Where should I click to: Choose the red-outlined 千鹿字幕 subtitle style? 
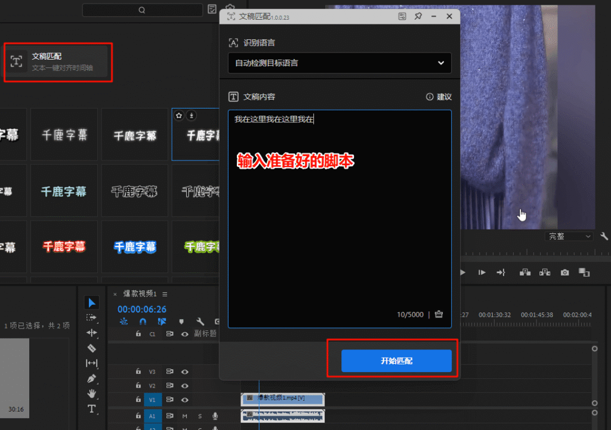click(x=64, y=246)
